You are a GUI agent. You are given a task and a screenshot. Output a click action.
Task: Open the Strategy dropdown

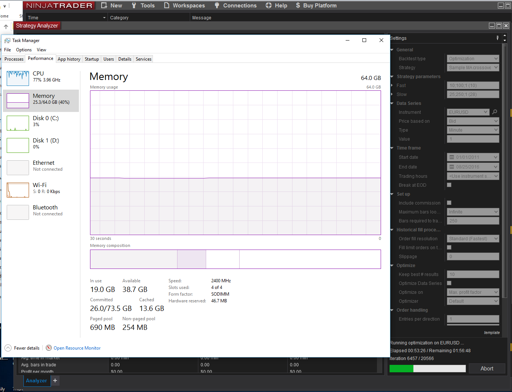(473, 67)
